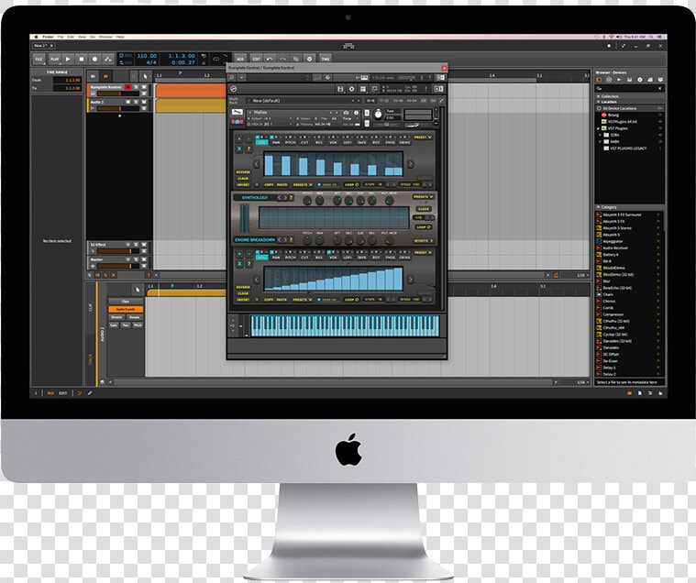Click the redo arrow icon
The width and height of the screenshot is (696, 583).
pos(282,59)
